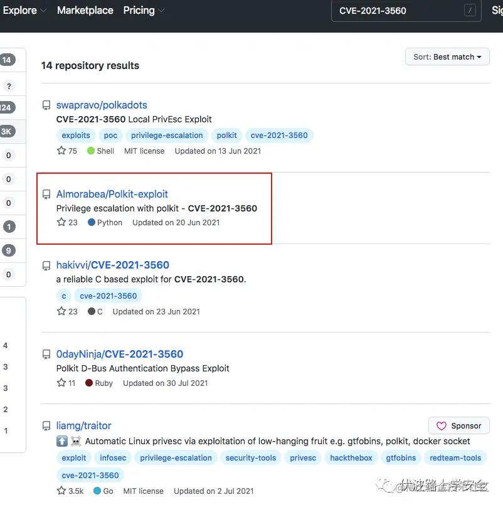Click repository icon beside liamg/traitor
The image size is (503, 507).
point(46,426)
